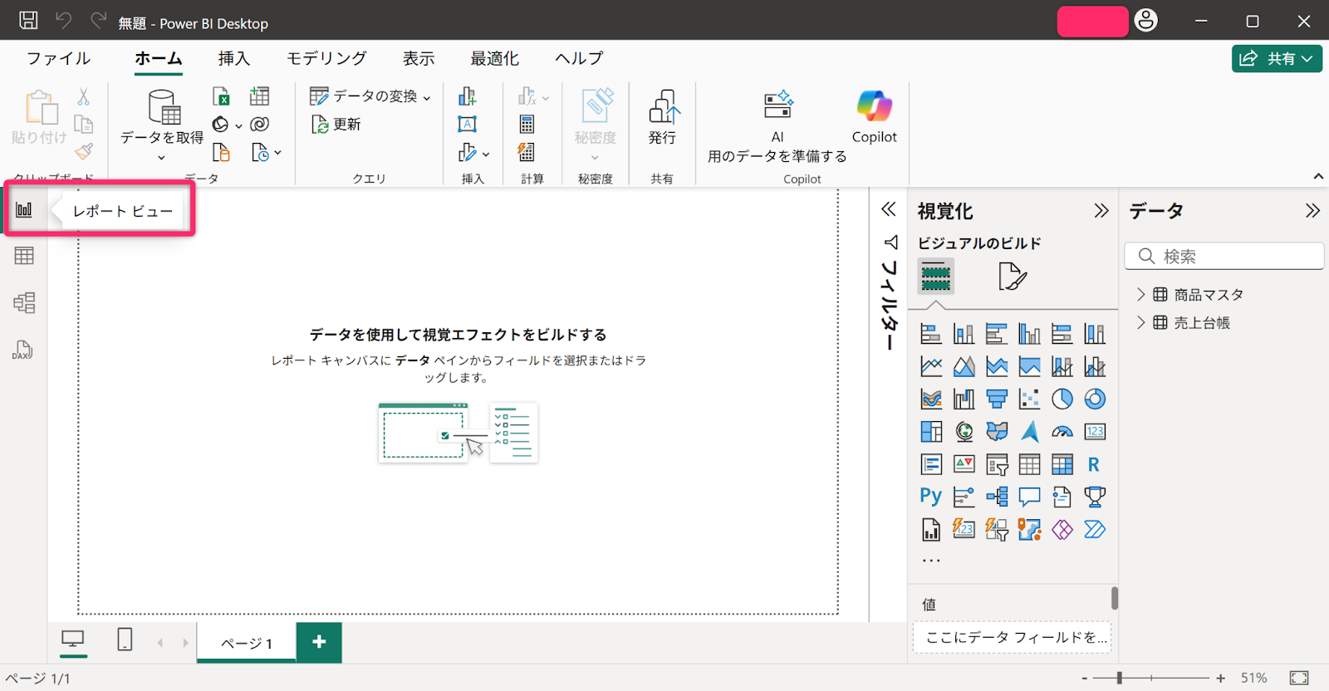
Task: Select the ページ 1 page tab
Action: [x=247, y=643]
